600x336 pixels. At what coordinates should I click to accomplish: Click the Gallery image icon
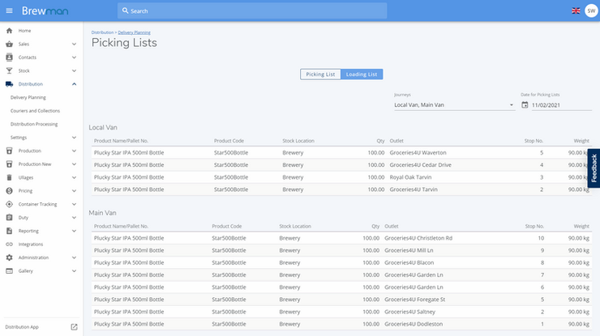tap(9, 271)
